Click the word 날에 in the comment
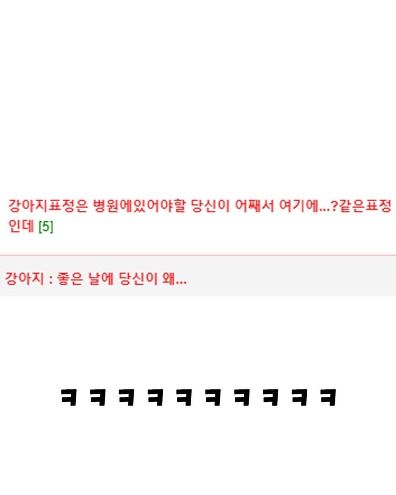This screenshot has width=396, height=495. point(101,278)
